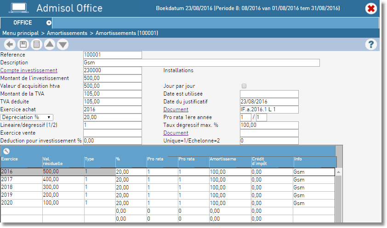Open Compte investissement link
This screenshot has width=387, height=228.
pyautogui.click(x=28, y=70)
